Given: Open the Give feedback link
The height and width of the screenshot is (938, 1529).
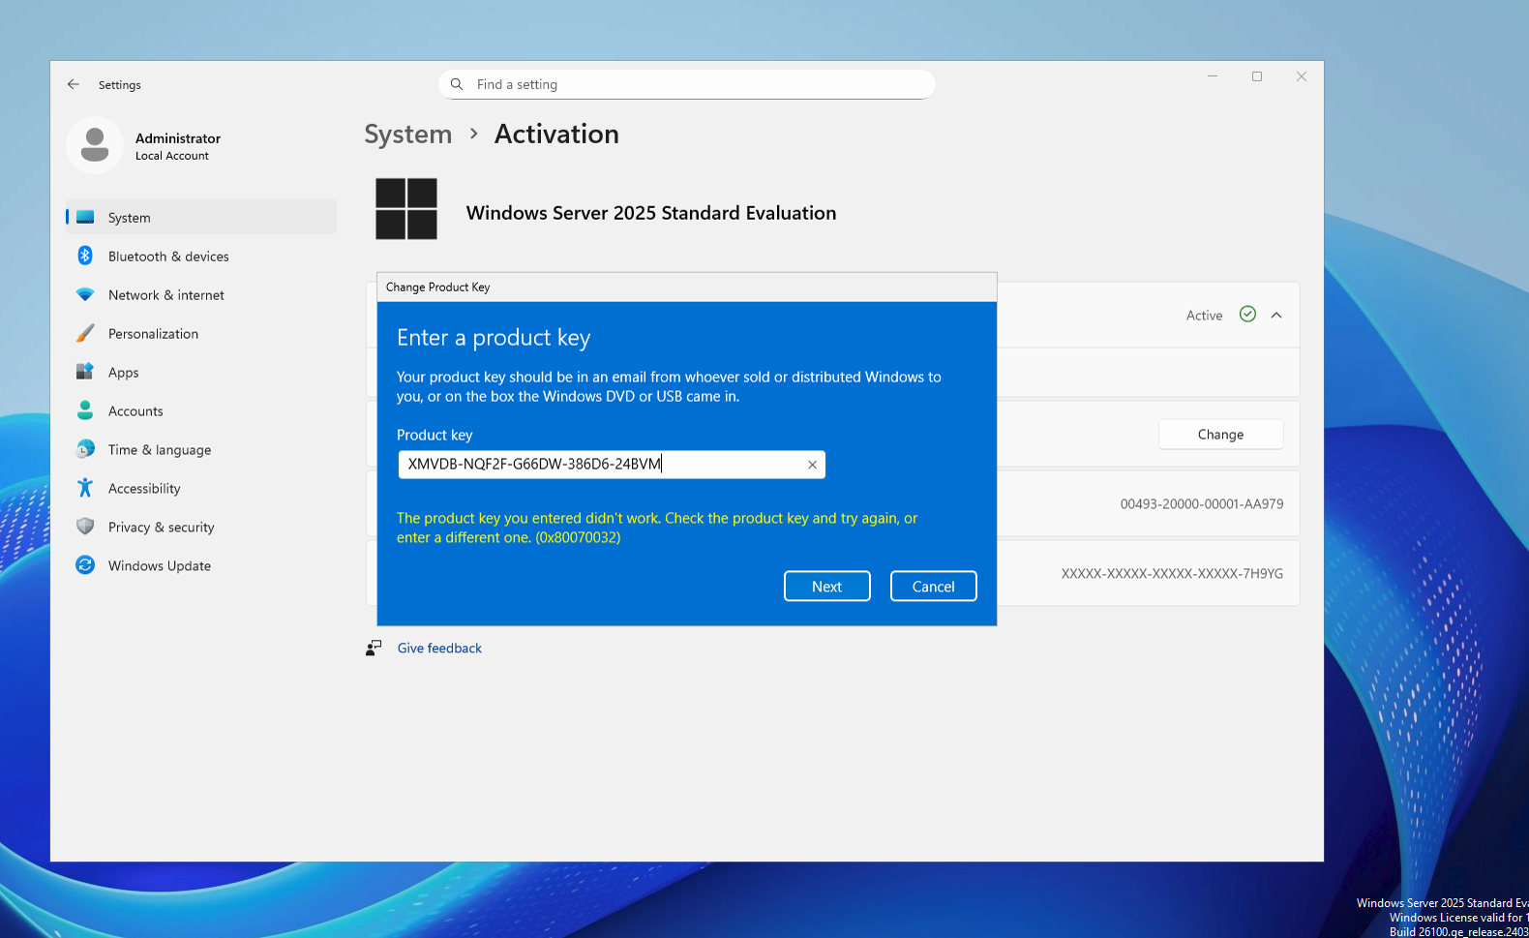Looking at the screenshot, I should pyautogui.click(x=439, y=649).
